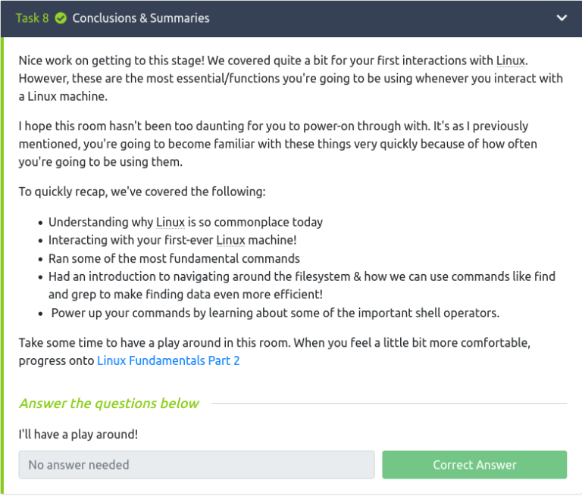
Task: Click the "Task 8" label in header
Action: [32, 17]
